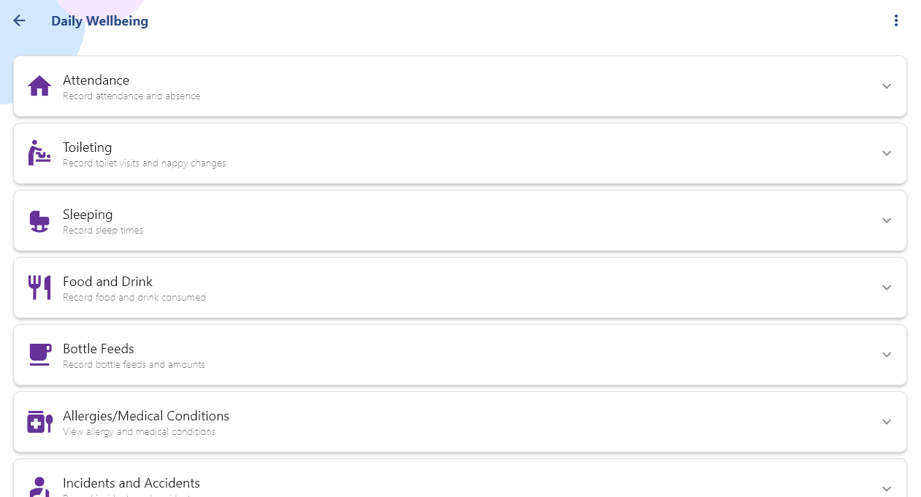Click the Incidents and Accidents person icon
Viewport: 921px width, 497px height.
(x=39, y=488)
